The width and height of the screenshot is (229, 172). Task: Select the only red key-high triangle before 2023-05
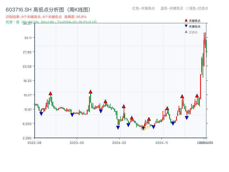tap(50, 93)
